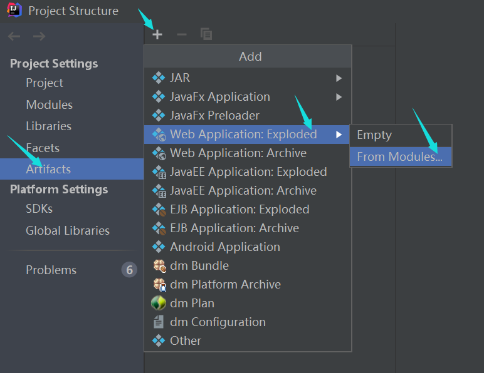Screen dimensions: 484x373
Task: Click the Forward navigation arrow
Action: tap(39, 36)
